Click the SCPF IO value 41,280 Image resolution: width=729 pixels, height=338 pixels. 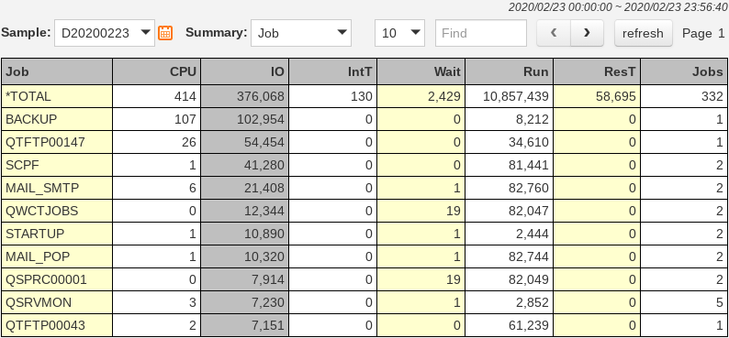coord(264,165)
